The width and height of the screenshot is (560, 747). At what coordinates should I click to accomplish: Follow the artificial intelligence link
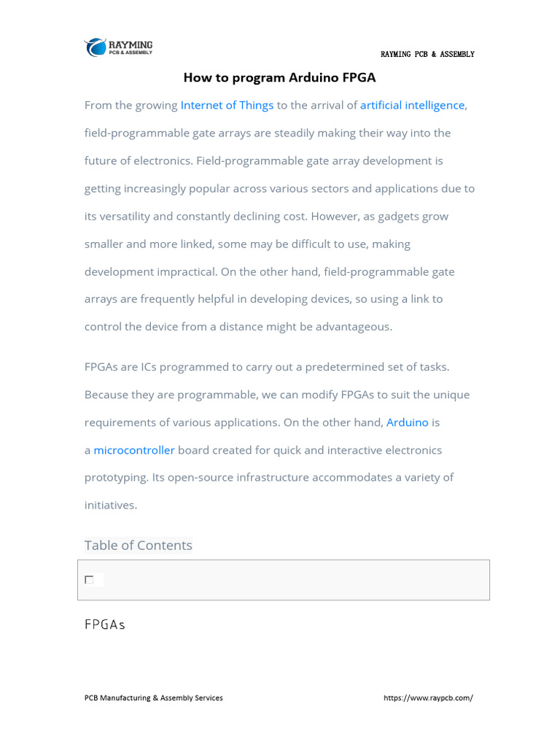(x=412, y=105)
